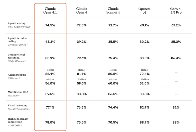Select the OpenAI o3 column header
The image size is (196, 132).
[x=144, y=10]
